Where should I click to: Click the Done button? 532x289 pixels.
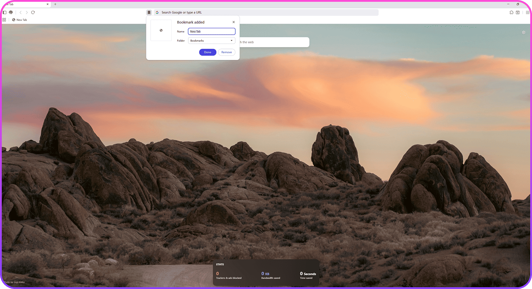[x=207, y=52]
